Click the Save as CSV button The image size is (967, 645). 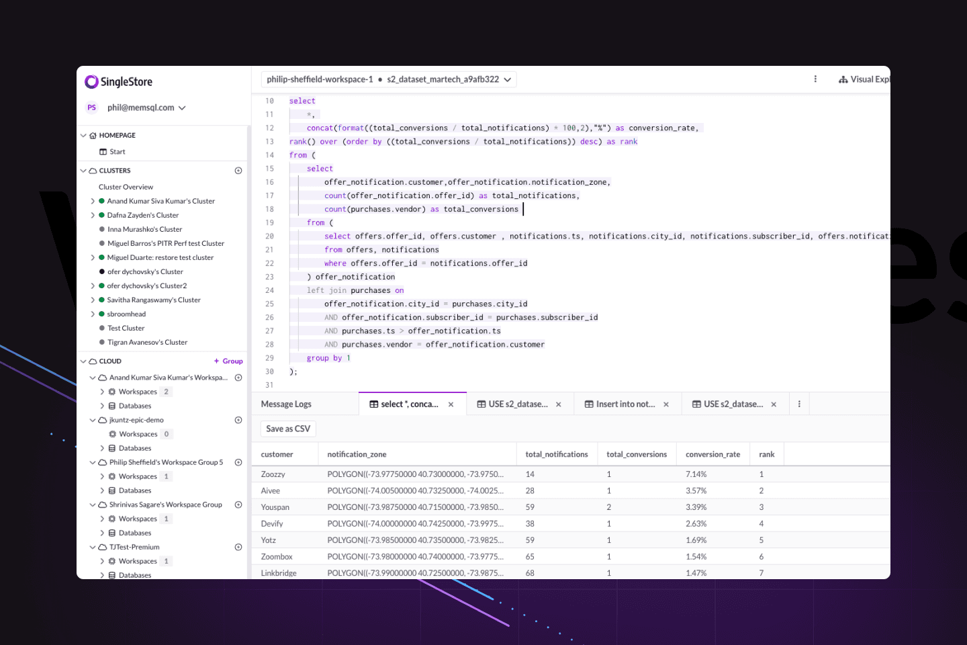tap(288, 429)
